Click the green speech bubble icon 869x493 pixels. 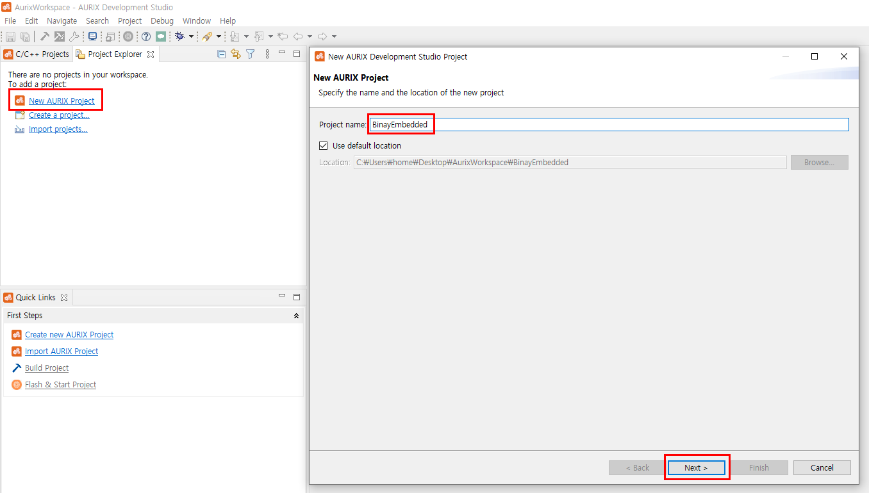pyautogui.click(x=161, y=36)
